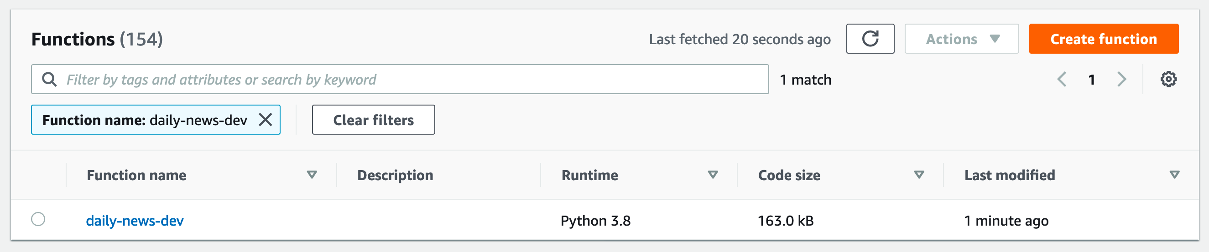Image resolution: width=1209 pixels, height=252 pixels.
Task: Sort by Code size arrow
Action: click(919, 175)
